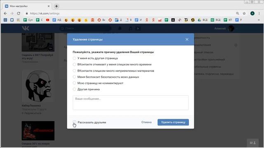Open the Google Drive "ВСД" bookmark
Screen dimensions: 264x148
click(x=203, y=20)
